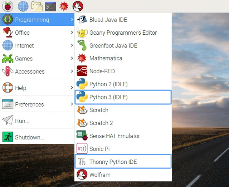The image size is (229, 187).
Task: Click the Preferences sliders icon
Action: click(x=8, y=104)
